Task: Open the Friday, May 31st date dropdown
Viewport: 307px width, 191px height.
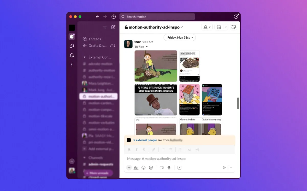Action: tap(180, 38)
